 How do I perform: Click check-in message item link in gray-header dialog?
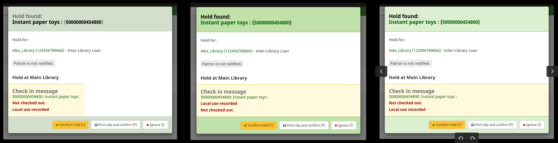46,97
